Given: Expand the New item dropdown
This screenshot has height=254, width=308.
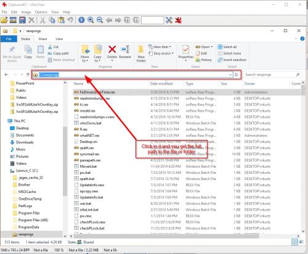Looking at the screenshot, I should click(160, 47).
